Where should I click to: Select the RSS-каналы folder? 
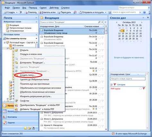[x=18, y=45]
